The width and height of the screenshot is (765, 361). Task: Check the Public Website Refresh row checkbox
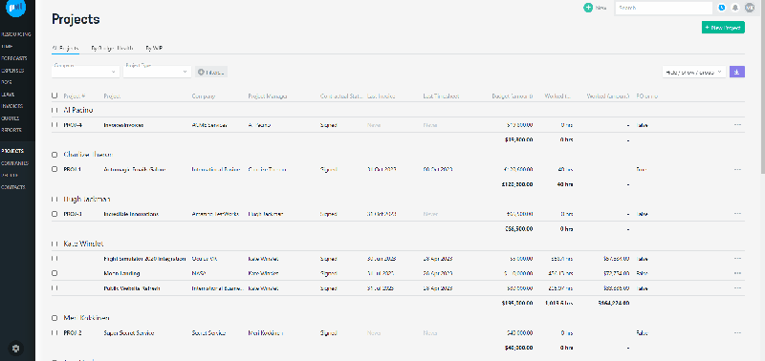55,288
